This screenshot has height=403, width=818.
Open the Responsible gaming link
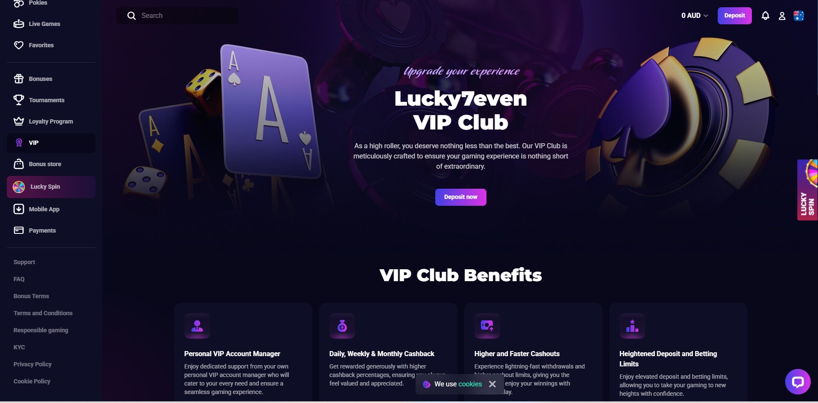41,330
